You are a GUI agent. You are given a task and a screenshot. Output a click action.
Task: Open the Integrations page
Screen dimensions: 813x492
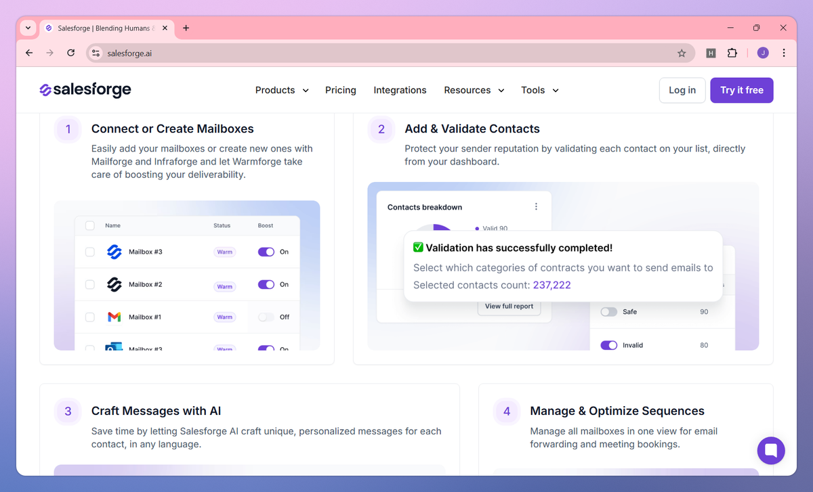(400, 90)
